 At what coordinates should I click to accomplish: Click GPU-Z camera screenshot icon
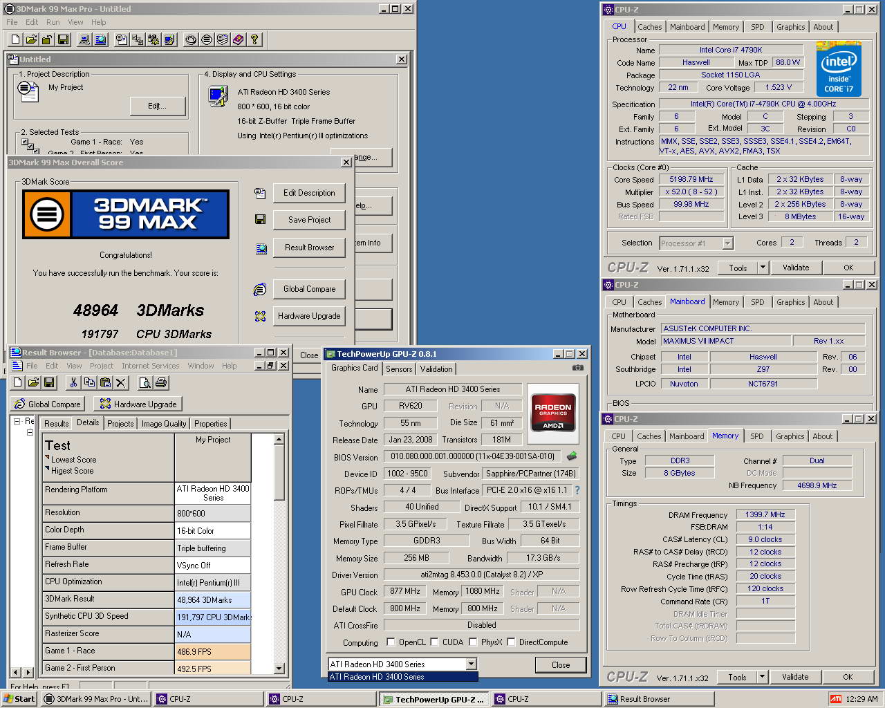coord(578,368)
